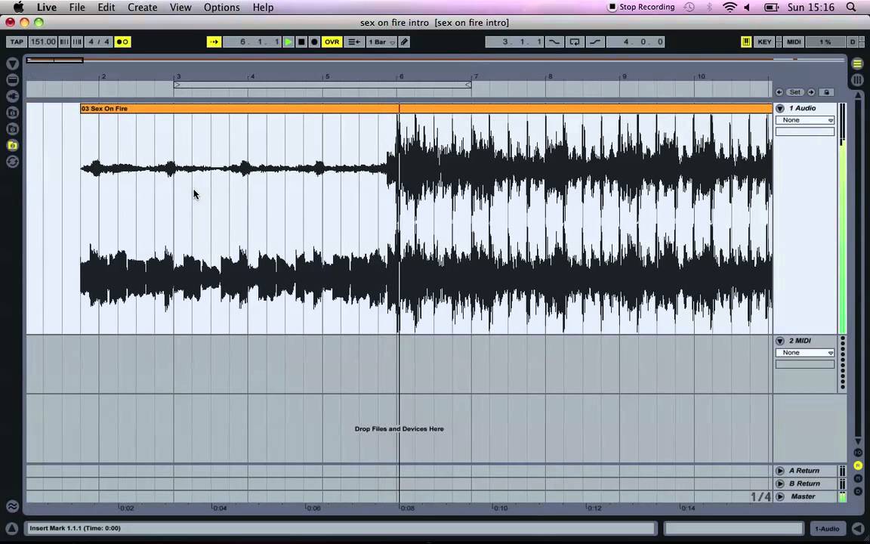The image size is (870, 544).
Task: Switch to Arrangement View yellow selector icon
Action: [858, 63]
